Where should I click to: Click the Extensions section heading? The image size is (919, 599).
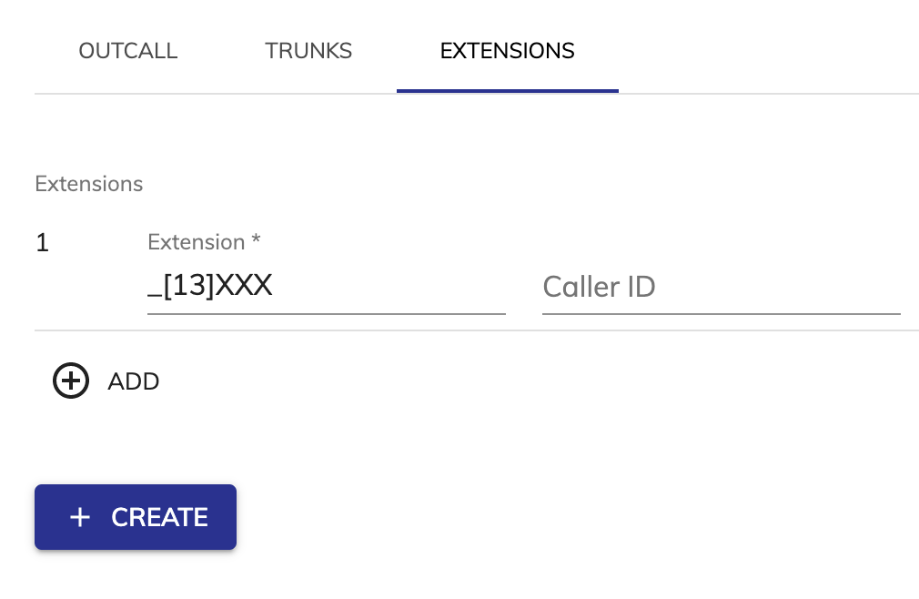tap(88, 184)
